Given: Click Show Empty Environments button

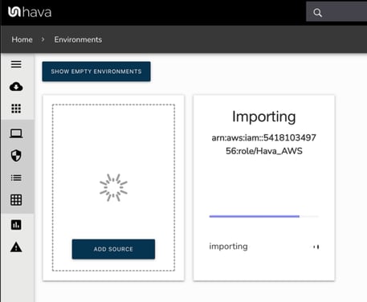Looking at the screenshot, I should 96,71.
